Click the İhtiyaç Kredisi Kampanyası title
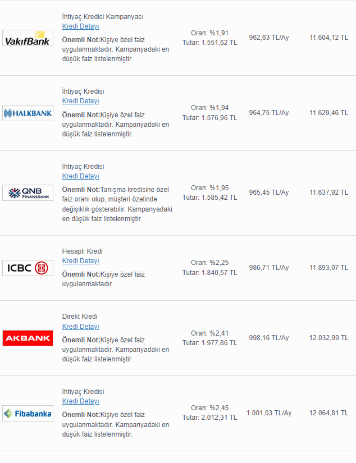Image resolution: width=356 pixels, height=463 pixels. coord(102,17)
